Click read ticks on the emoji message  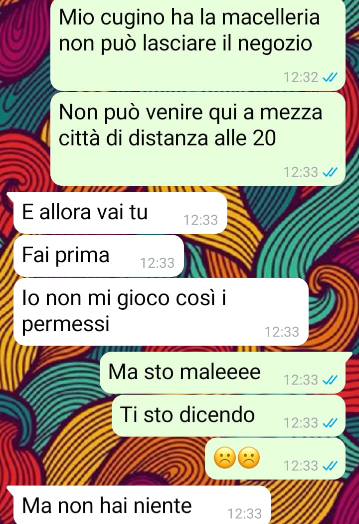point(330,466)
